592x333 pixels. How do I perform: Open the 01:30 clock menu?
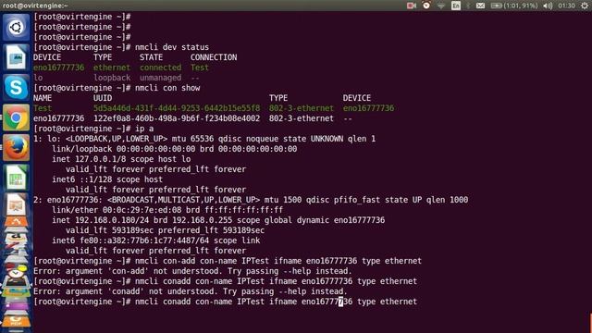[566, 6]
